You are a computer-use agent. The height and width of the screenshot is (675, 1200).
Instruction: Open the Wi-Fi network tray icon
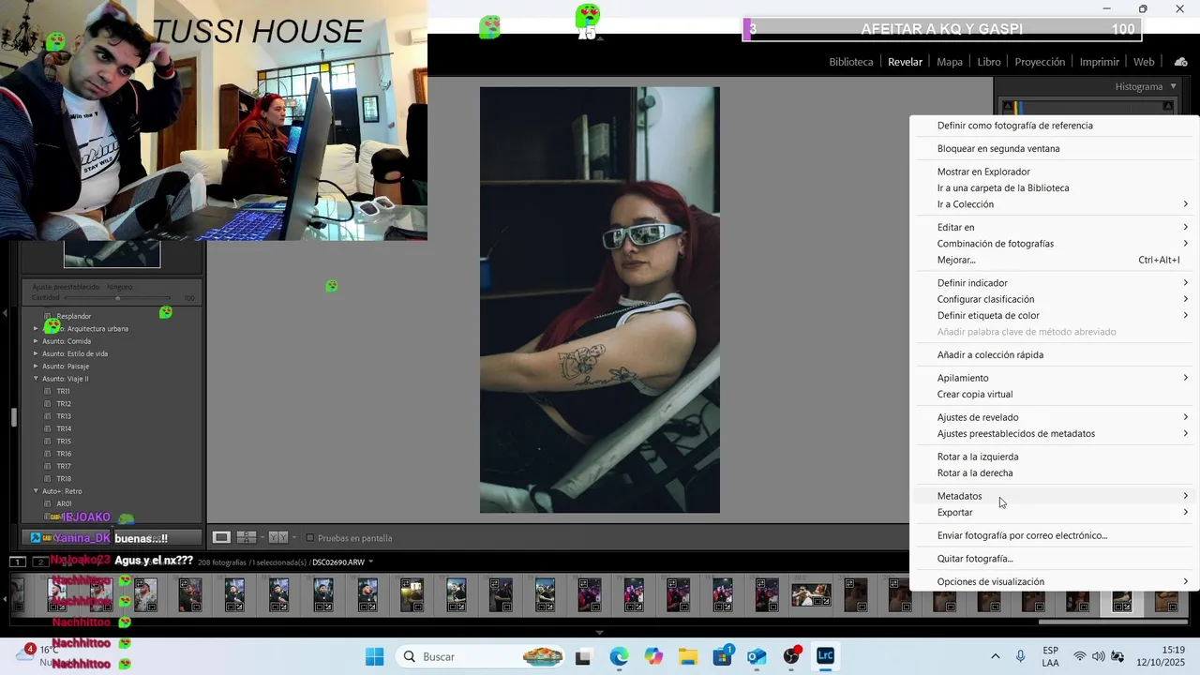[1080, 656]
